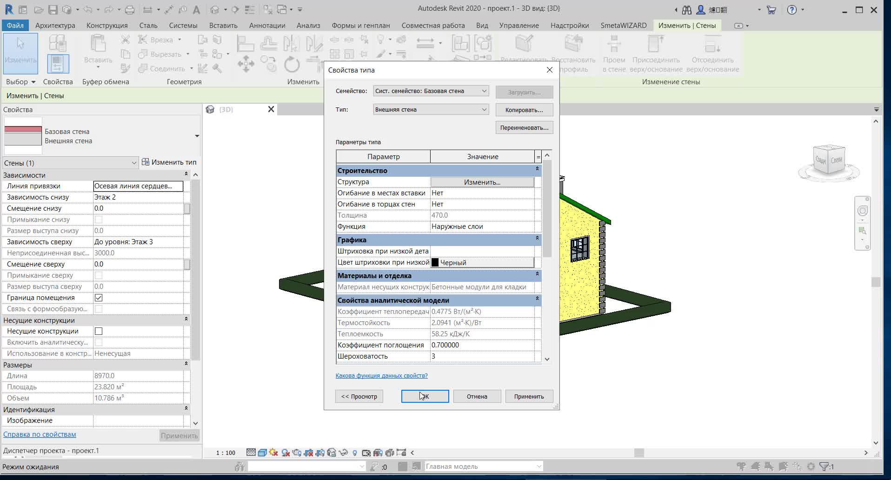
Task: Switch to the SmetaWIZARD ribbon tab
Action: pyautogui.click(x=623, y=26)
